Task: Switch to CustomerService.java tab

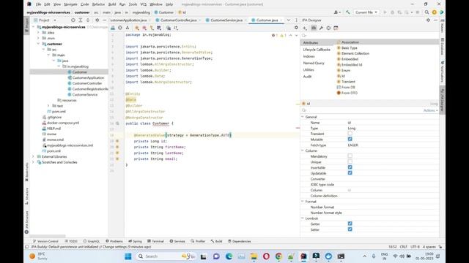Action: [x=226, y=20]
